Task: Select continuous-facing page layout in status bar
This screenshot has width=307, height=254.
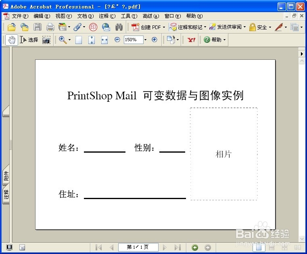Action: pos(284,247)
